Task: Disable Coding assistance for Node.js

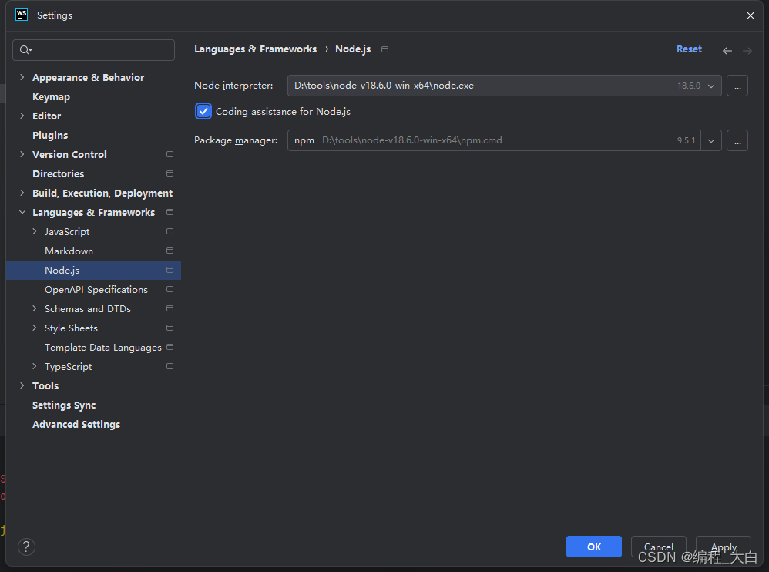Action: (x=203, y=111)
